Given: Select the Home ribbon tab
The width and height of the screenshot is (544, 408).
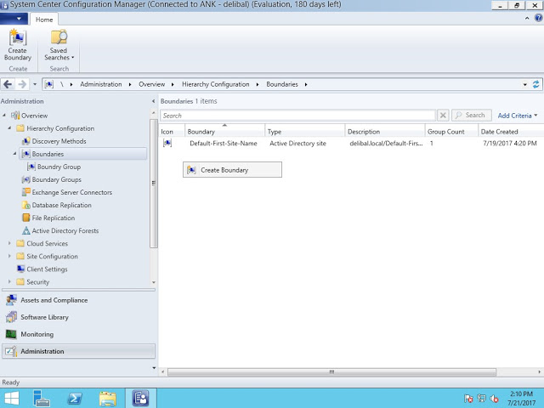Looking at the screenshot, I should pyautogui.click(x=44, y=20).
